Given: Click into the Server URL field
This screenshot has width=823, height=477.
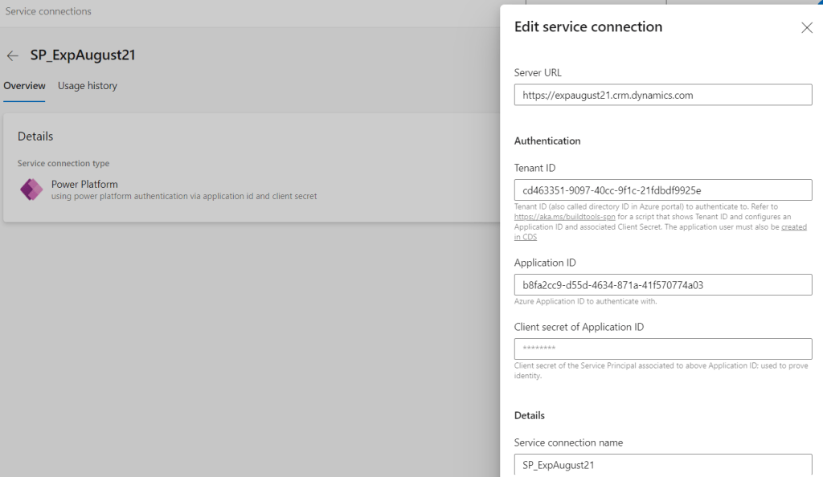Looking at the screenshot, I should tap(662, 95).
